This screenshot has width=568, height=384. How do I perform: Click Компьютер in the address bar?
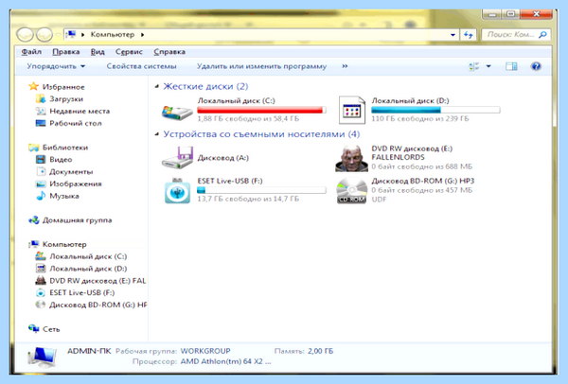click(x=113, y=35)
